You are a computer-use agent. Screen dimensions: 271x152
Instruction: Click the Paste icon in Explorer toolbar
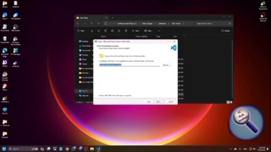pos(105,31)
